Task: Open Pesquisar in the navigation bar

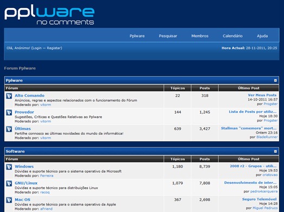Action: pos(168,36)
